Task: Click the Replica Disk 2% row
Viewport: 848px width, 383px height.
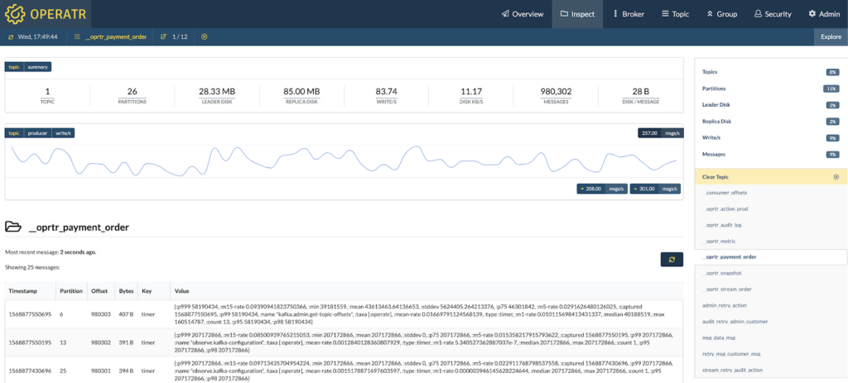Action: click(x=770, y=122)
